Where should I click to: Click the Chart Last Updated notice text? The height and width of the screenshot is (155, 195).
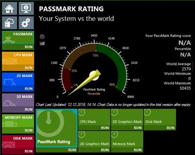(x=113, y=105)
